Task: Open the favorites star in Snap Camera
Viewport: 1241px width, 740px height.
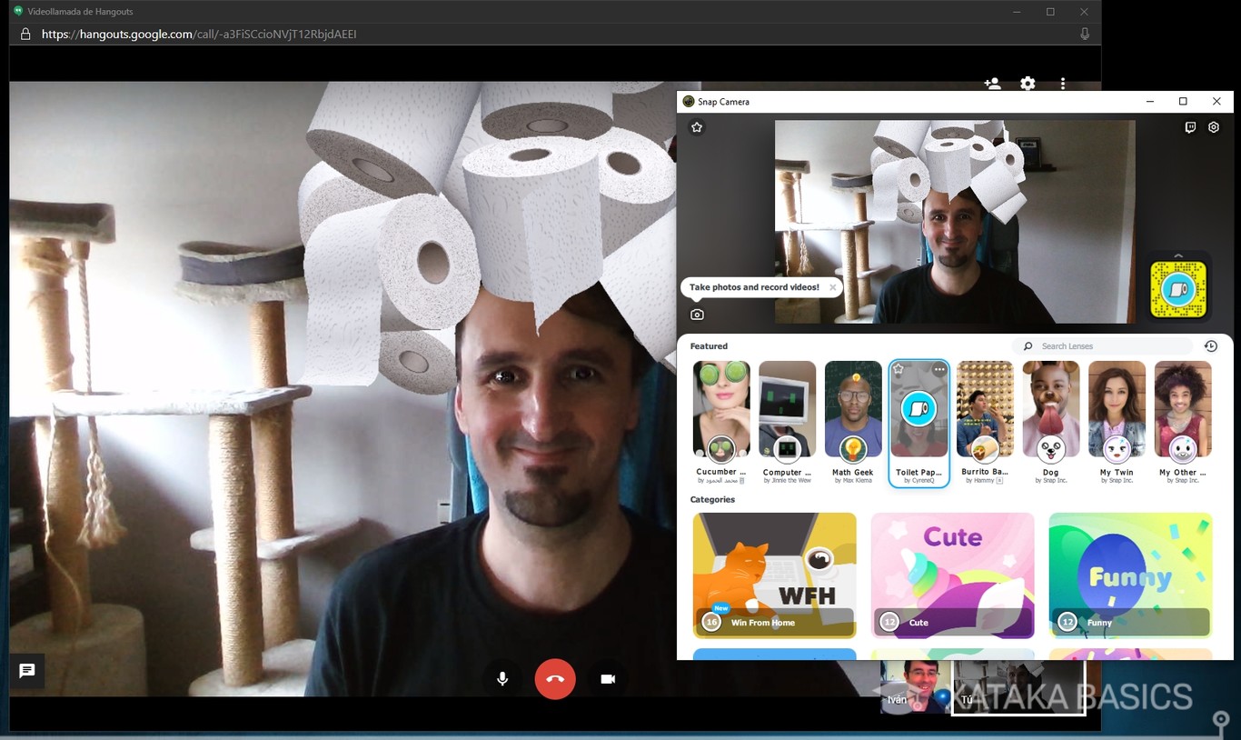Action: click(x=696, y=127)
